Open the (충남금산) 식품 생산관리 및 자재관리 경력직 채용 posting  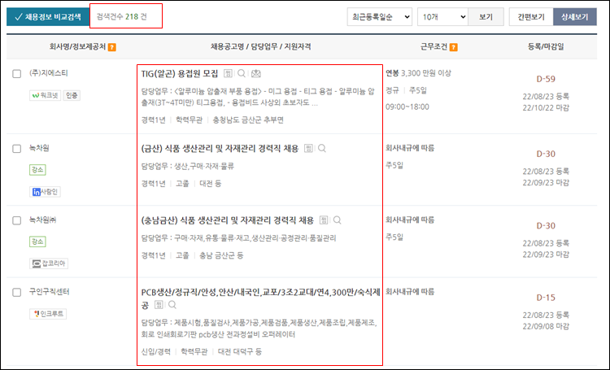point(227,220)
